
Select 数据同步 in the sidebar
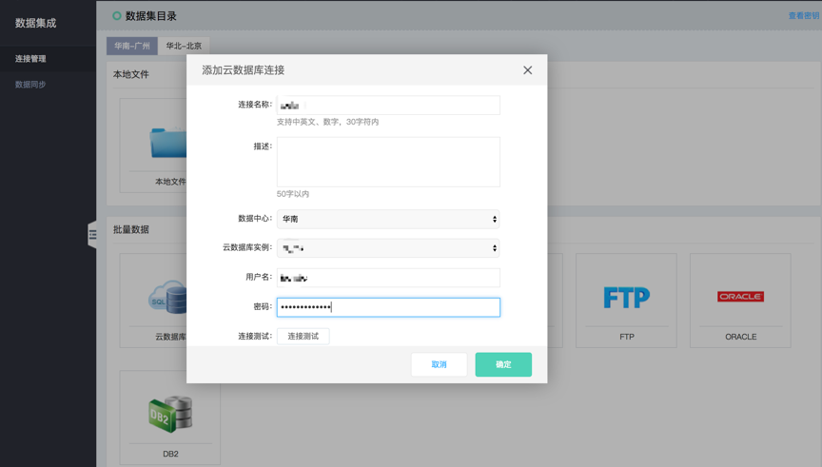(30, 85)
